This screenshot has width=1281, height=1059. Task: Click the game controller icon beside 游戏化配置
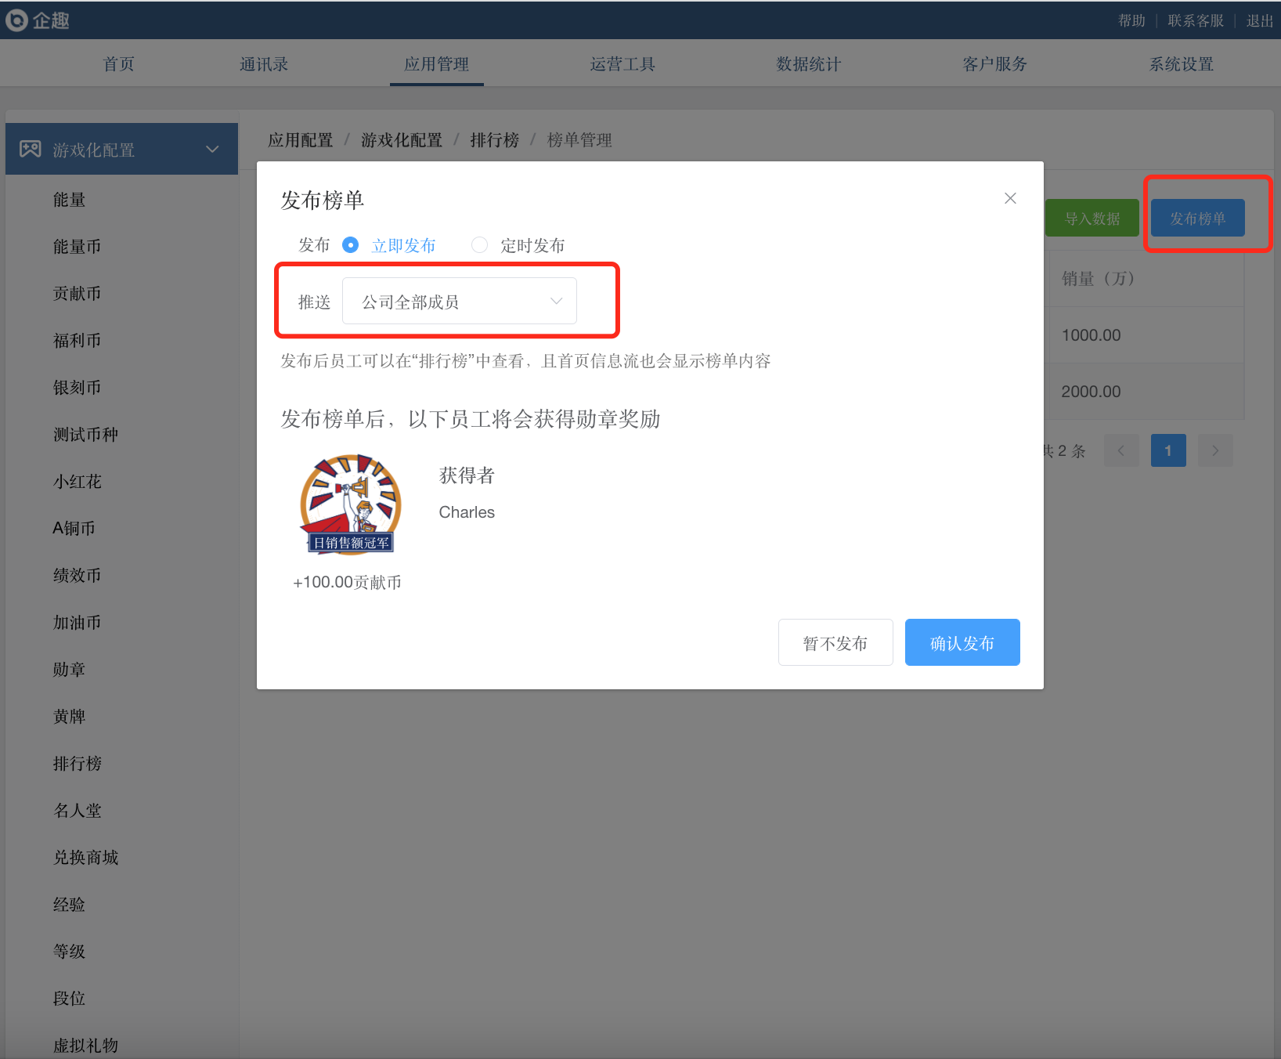(x=31, y=149)
